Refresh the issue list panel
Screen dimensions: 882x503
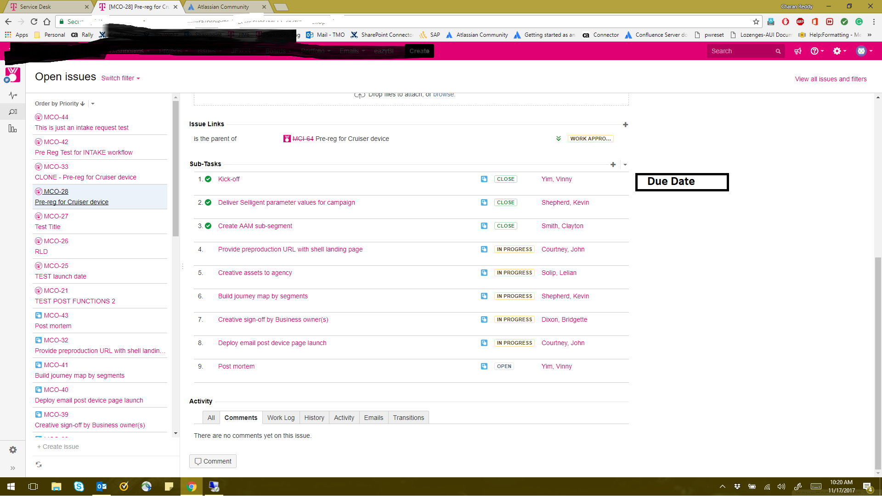pyautogui.click(x=39, y=464)
